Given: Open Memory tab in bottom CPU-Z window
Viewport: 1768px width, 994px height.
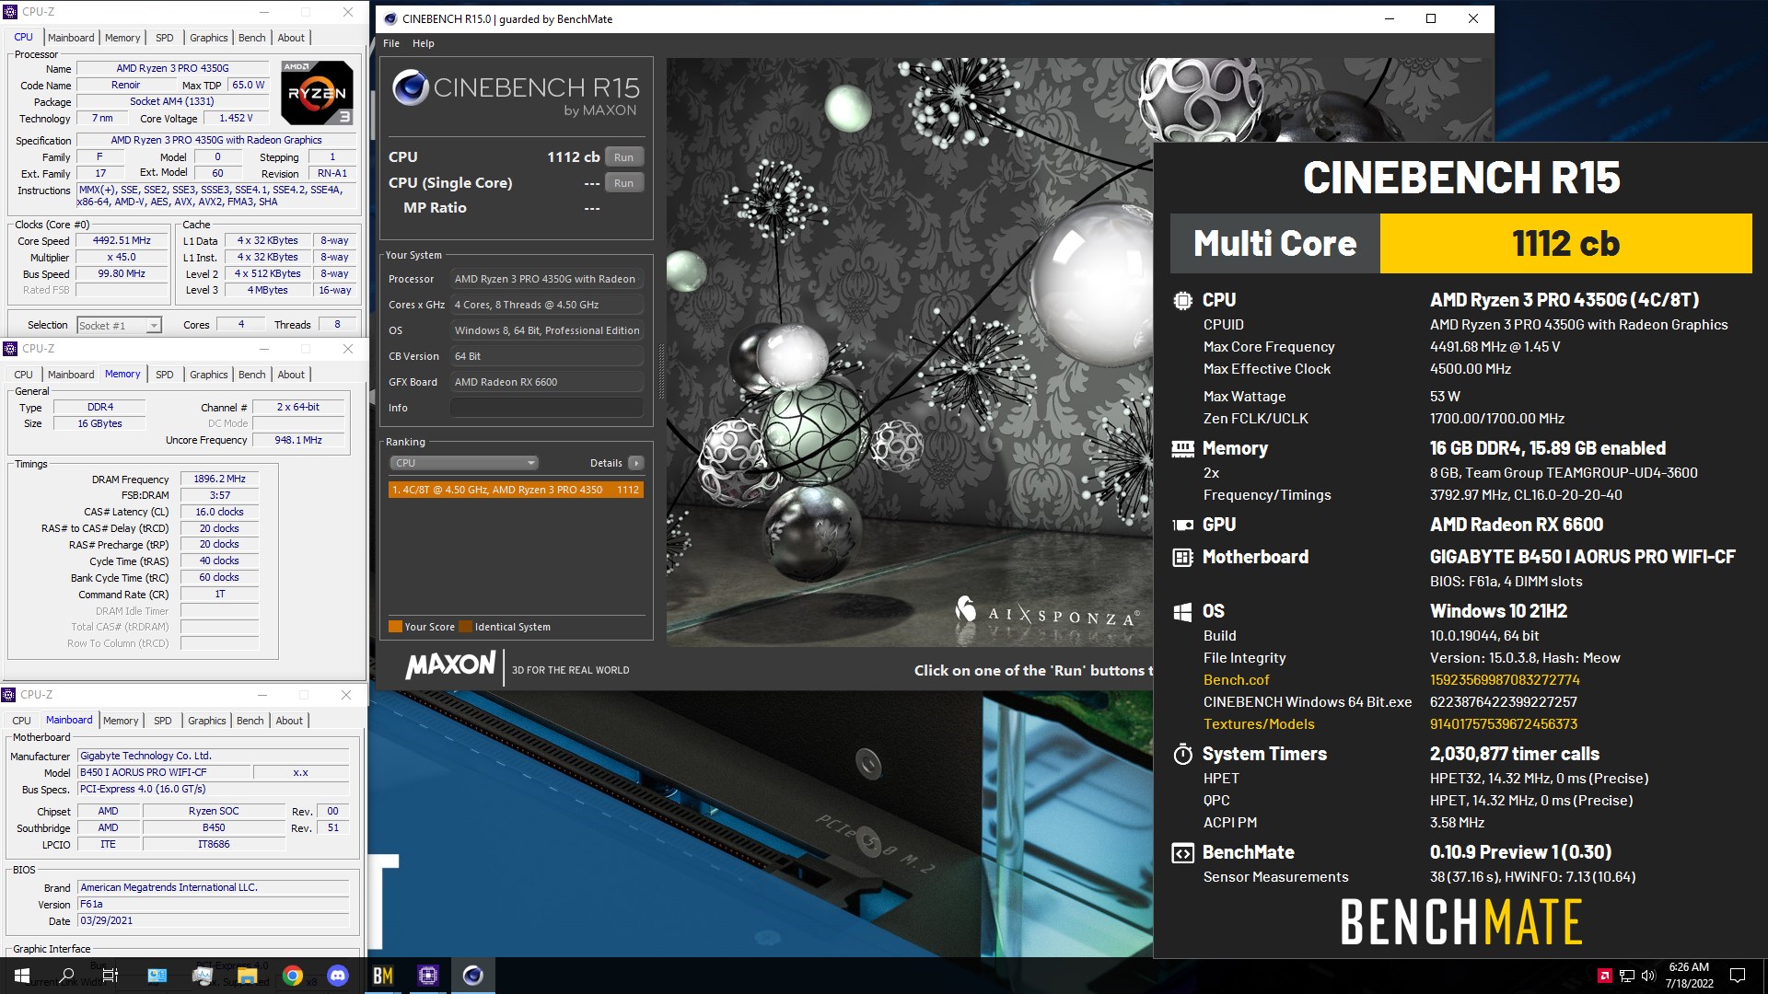Looking at the screenshot, I should [121, 721].
